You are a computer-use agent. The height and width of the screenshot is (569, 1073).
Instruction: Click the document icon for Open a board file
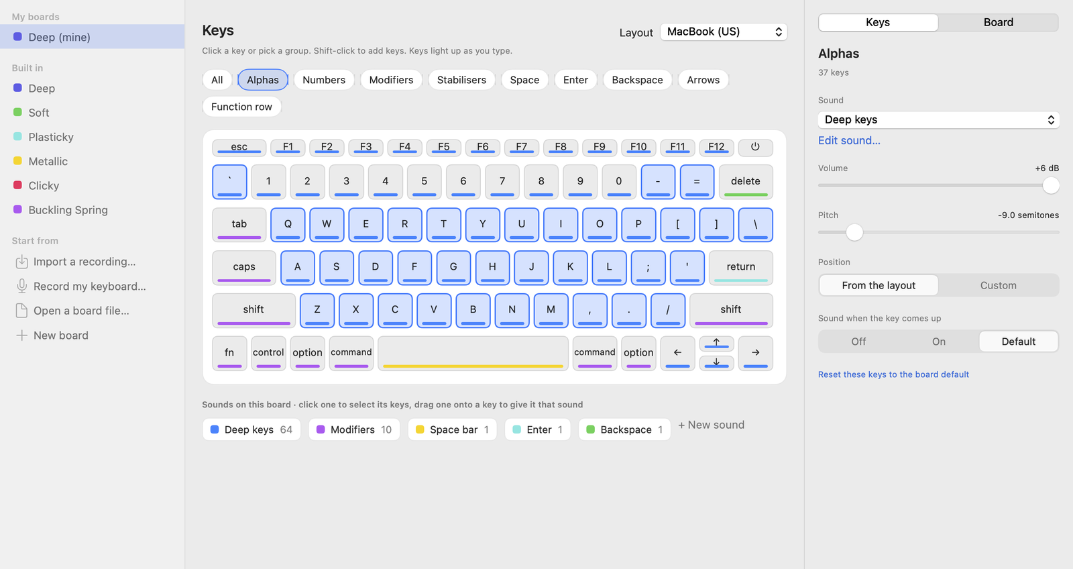pos(21,311)
